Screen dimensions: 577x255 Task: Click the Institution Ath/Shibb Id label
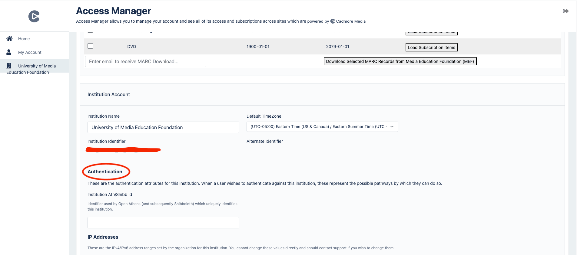click(x=110, y=195)
